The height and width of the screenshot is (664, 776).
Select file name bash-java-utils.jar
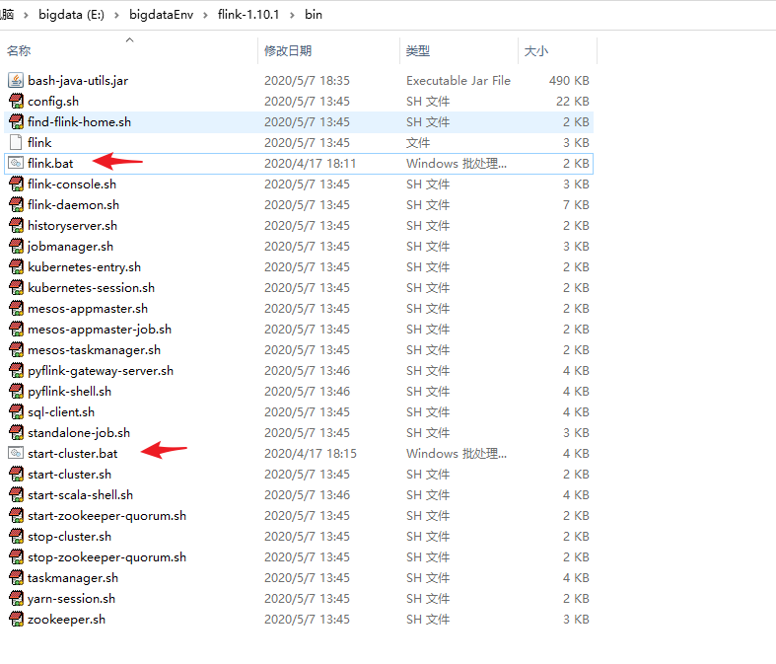tap(78, 81)
